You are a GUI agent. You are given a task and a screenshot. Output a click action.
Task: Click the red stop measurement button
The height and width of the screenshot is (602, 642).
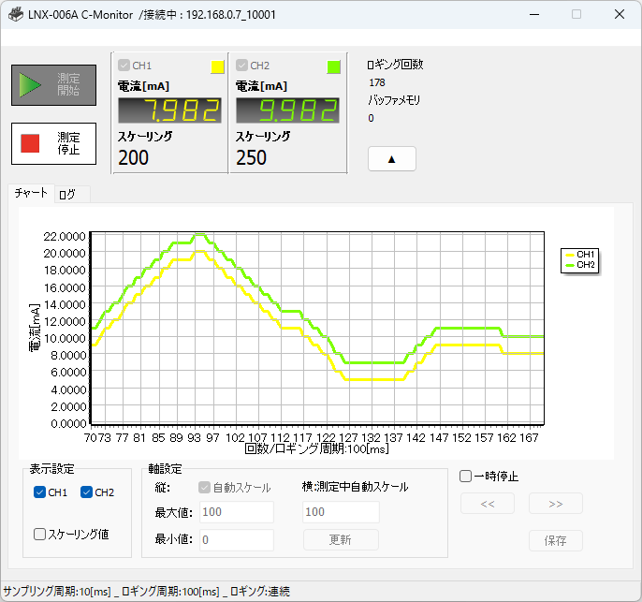coord(55,143)
